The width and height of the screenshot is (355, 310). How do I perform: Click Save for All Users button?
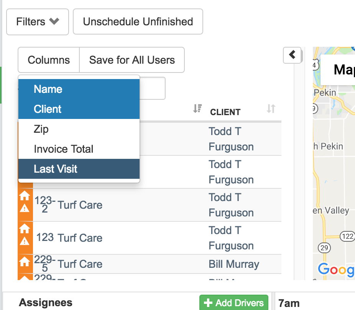[132, 60]
